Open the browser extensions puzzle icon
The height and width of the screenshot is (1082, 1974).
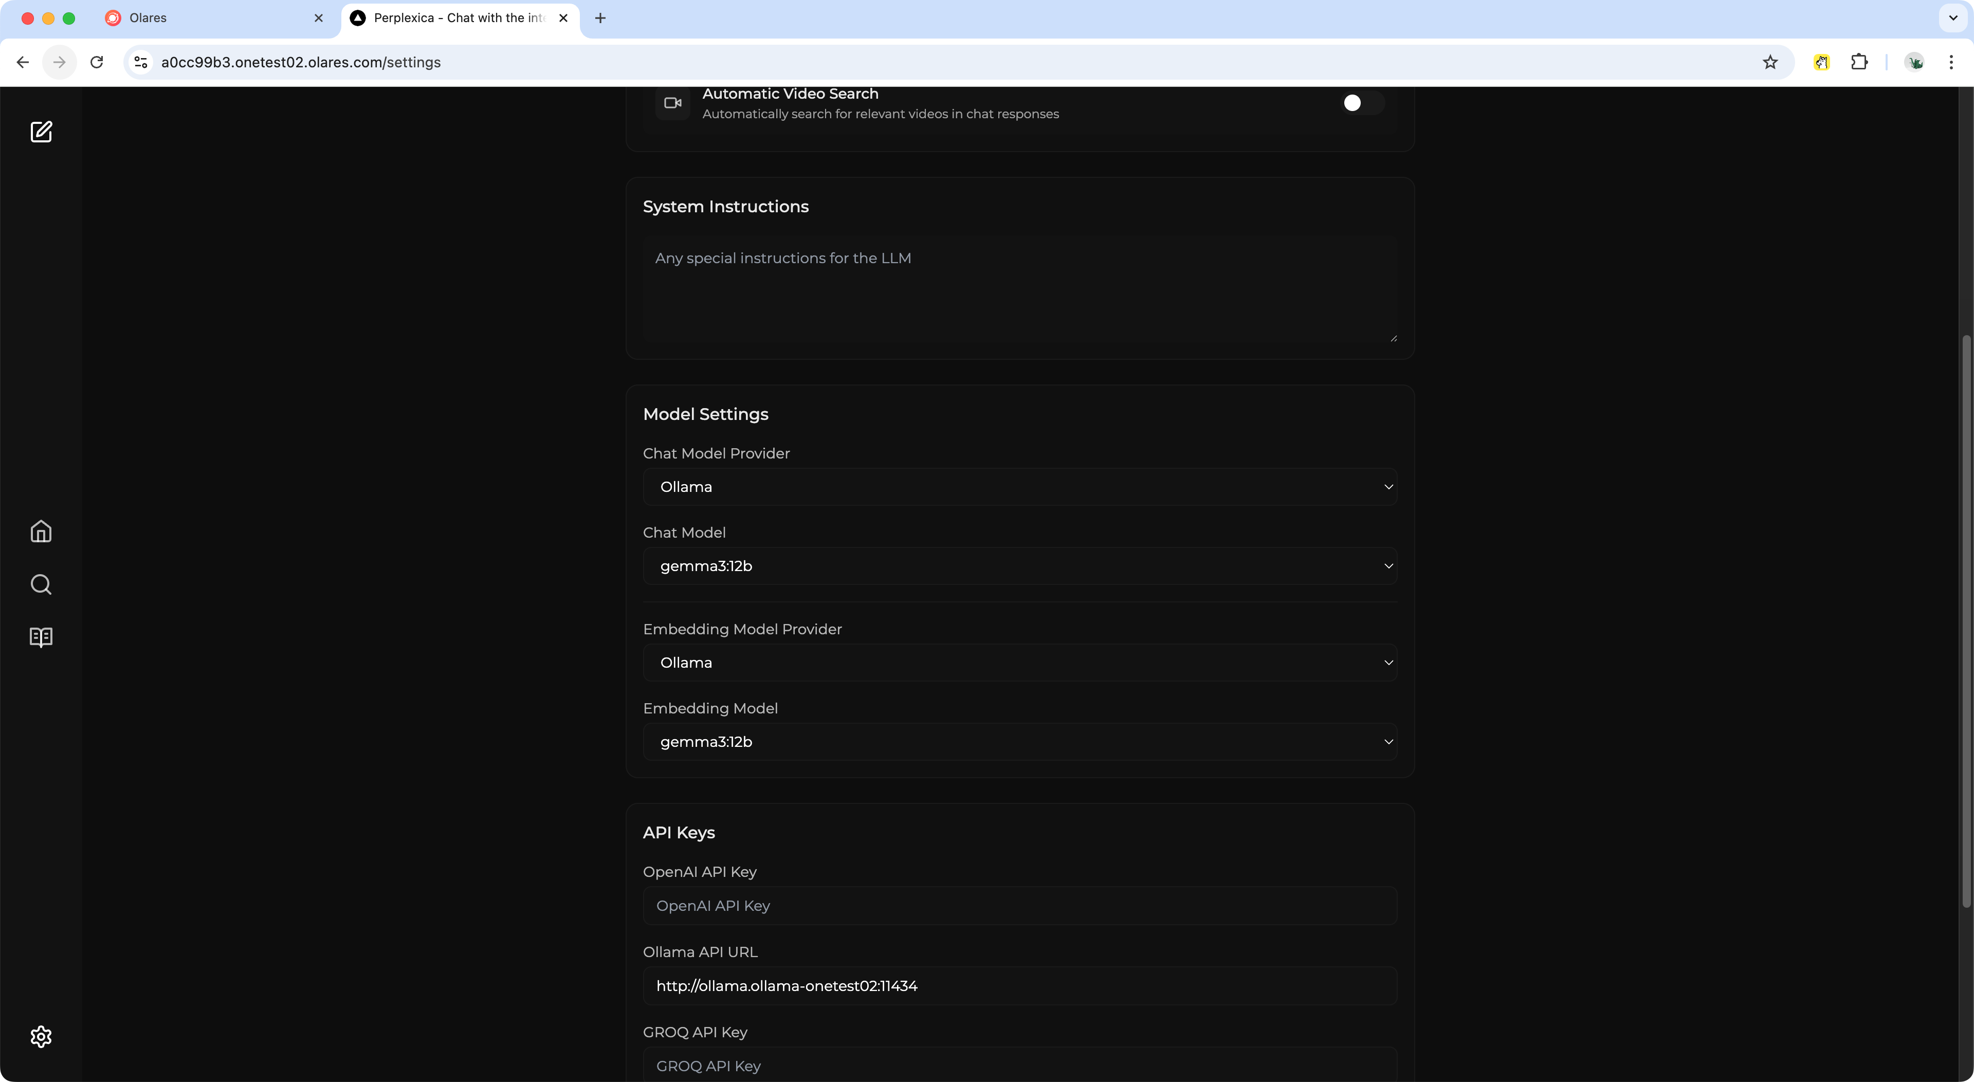click(x=1859, y=62)
